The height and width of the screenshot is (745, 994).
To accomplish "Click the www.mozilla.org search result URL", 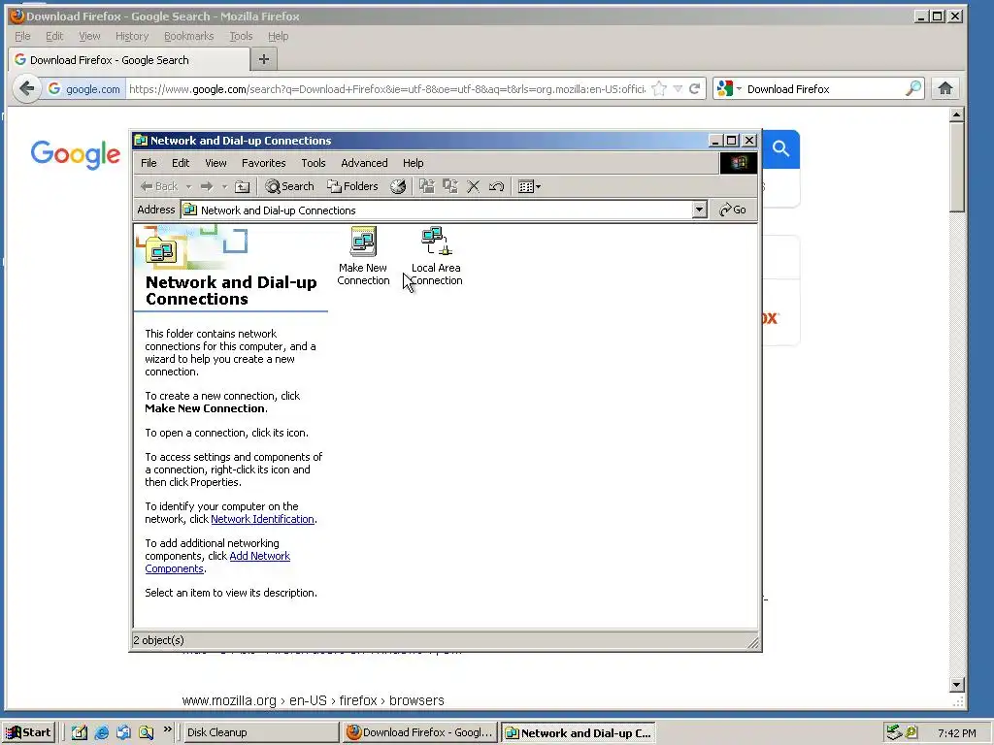I will (314, 700).
